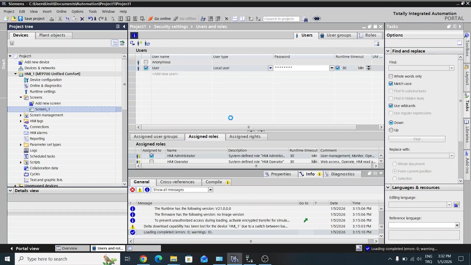The width and height of the screenshot is (471, 265).
Task: Select the Up search direction radio
Action: (x=391, y=130)
